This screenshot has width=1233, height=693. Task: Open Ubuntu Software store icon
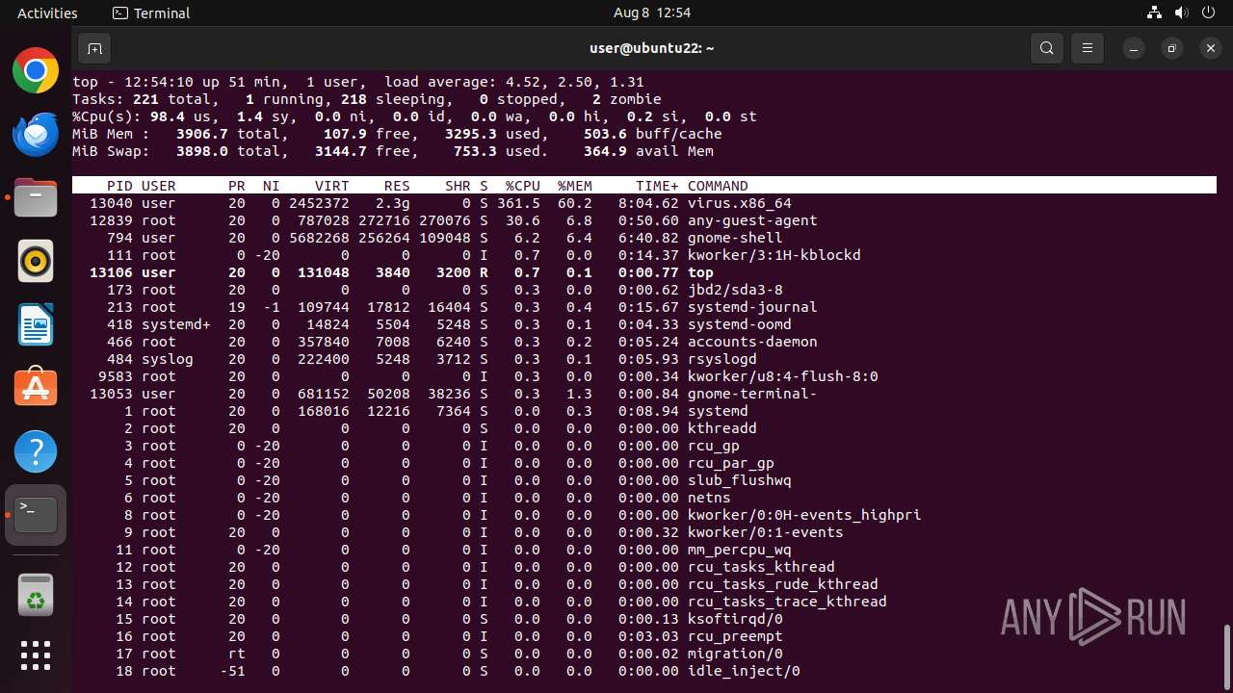36,388
